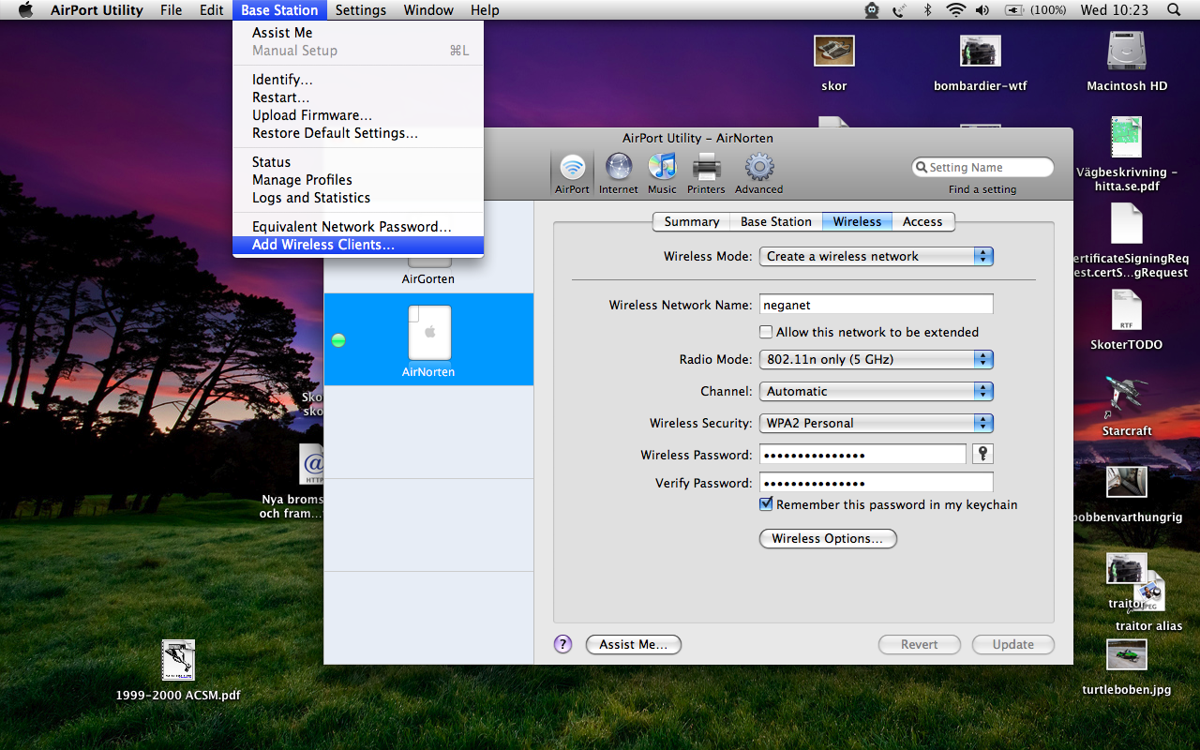Click the clock showing Wed 10:23

click(x=1114, y=10)
